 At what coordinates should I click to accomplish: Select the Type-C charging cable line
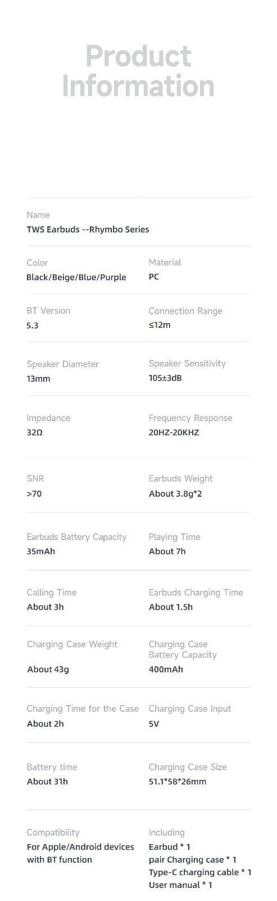coord(200,872)
